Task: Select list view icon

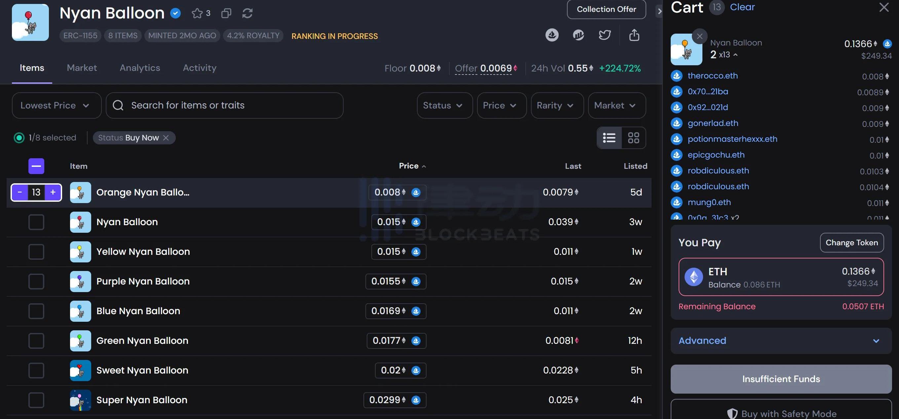Action: pyautogui.click(x=609, y=137)
